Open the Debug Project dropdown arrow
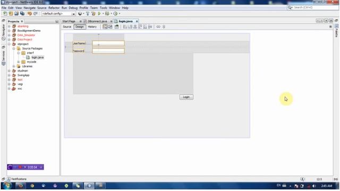This screenshot has width=340, height=191. point(111,13)
